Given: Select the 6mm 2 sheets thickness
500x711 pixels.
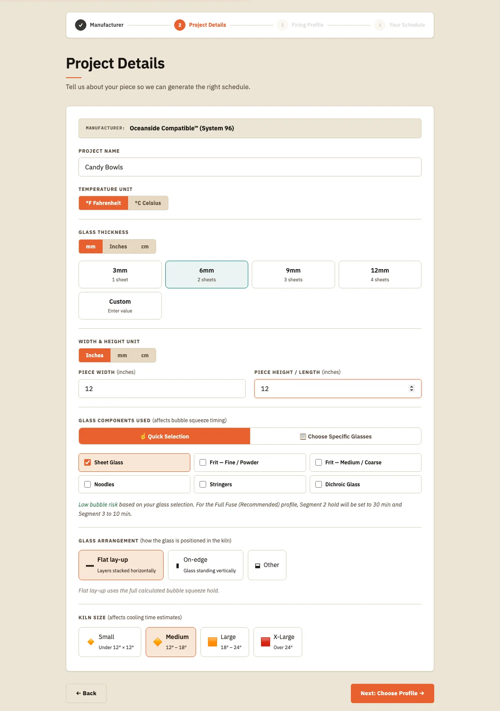Looking at the screenshot, I should click(x=207, y=275).
